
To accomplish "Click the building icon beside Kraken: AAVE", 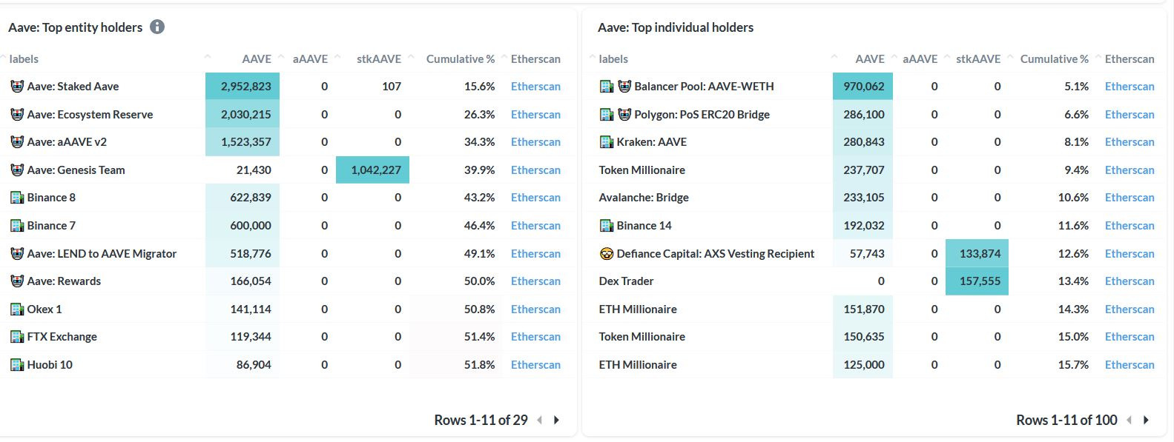I will (606, 141).
